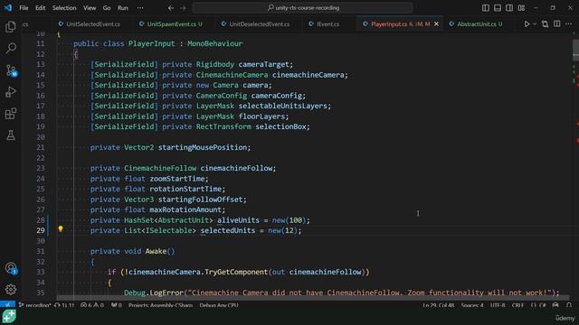Toggle the Secondary Side Bar visibility

click(x=509, y=8)
